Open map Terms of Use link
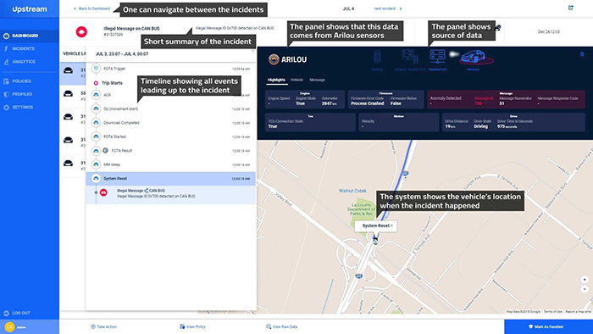 coord(553,312)
